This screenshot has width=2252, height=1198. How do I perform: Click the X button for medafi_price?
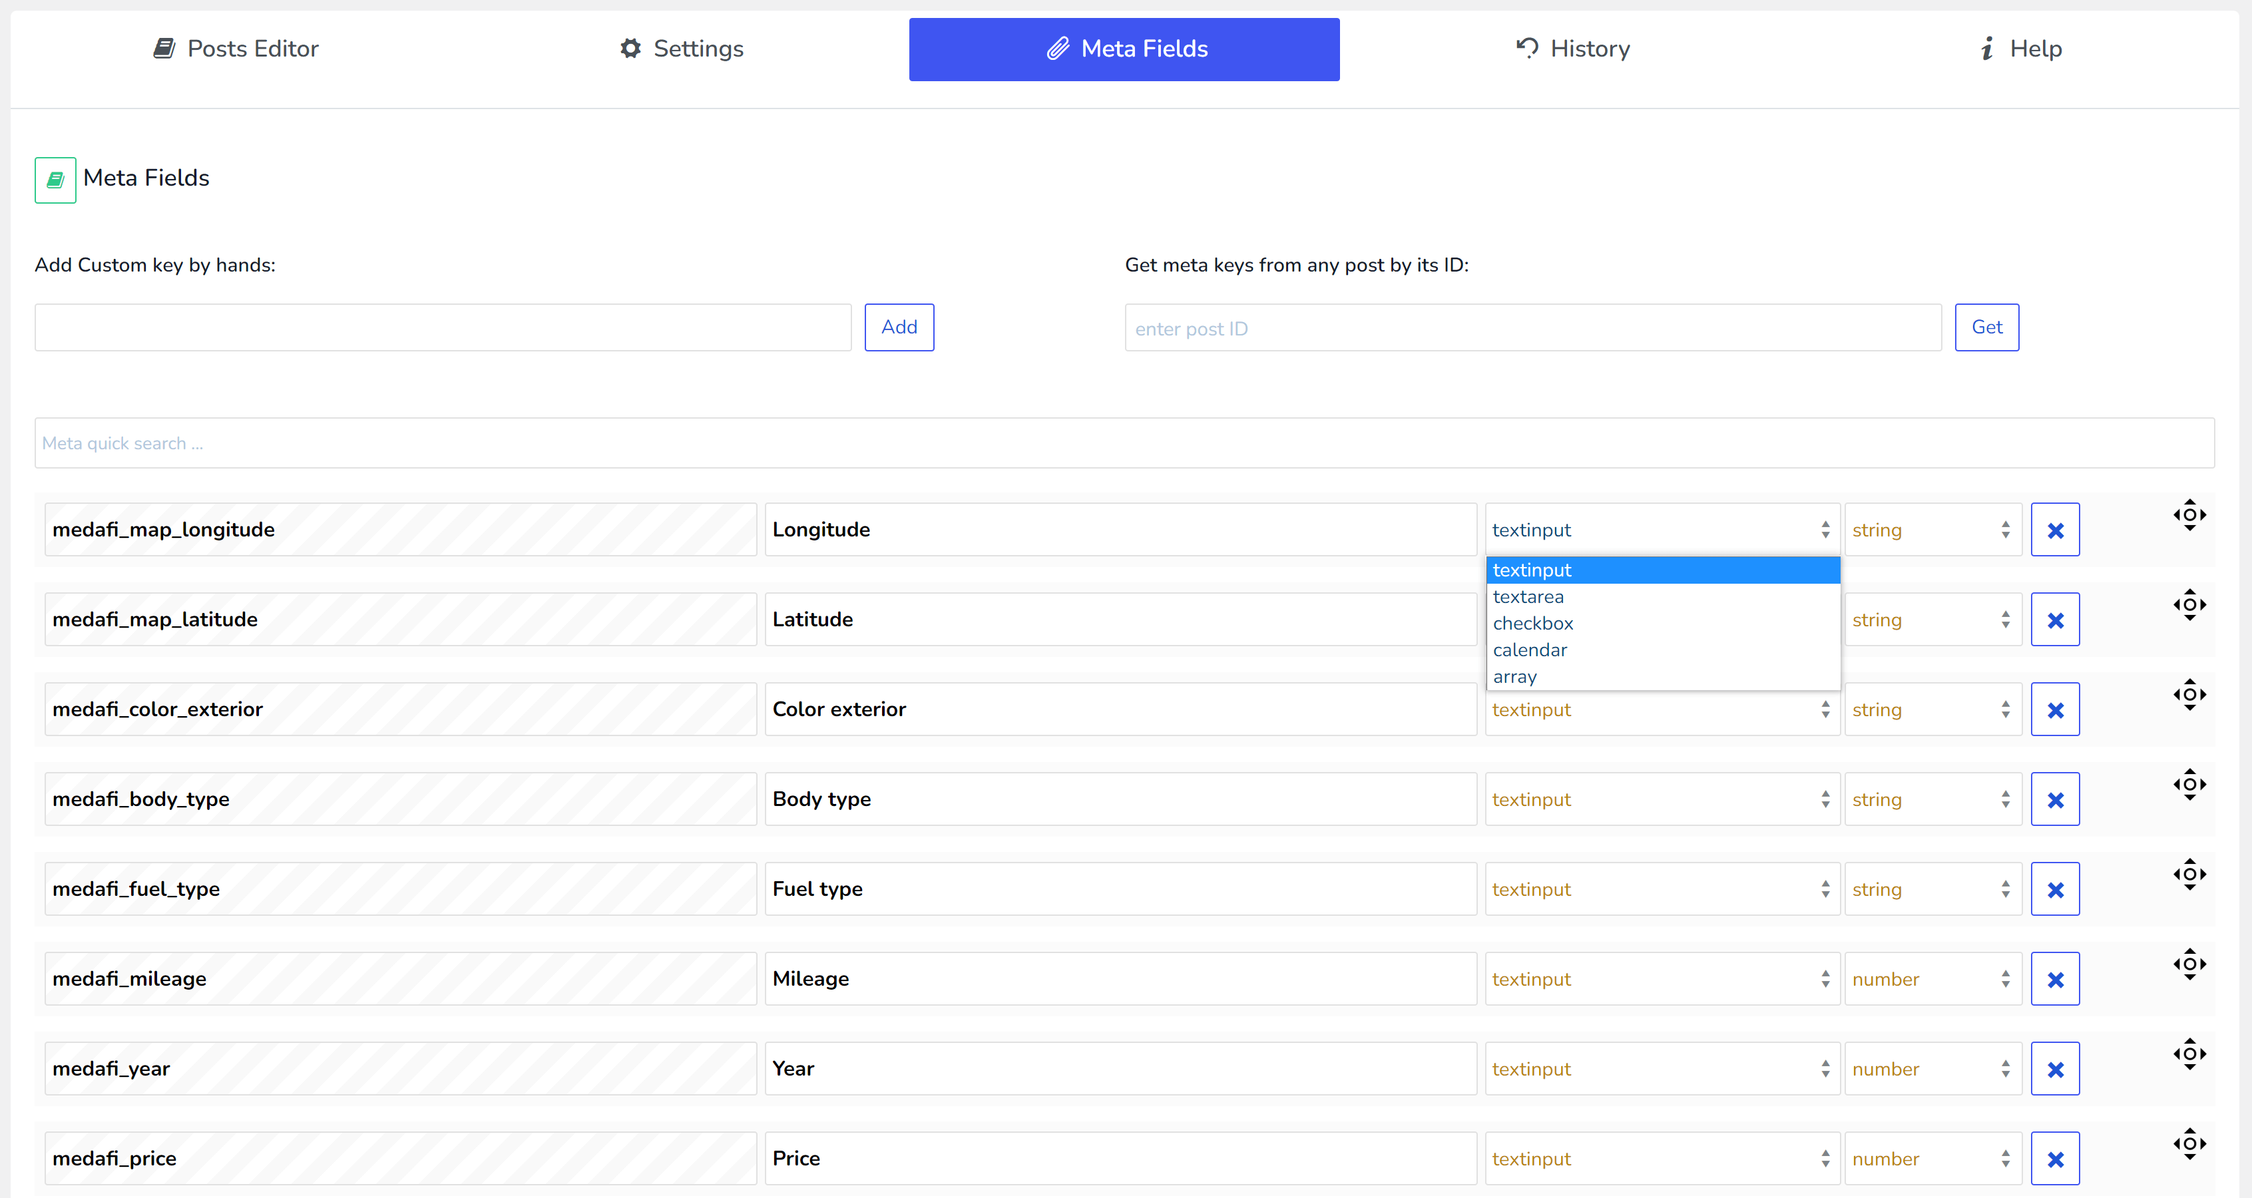(x=2054, y=1159)
